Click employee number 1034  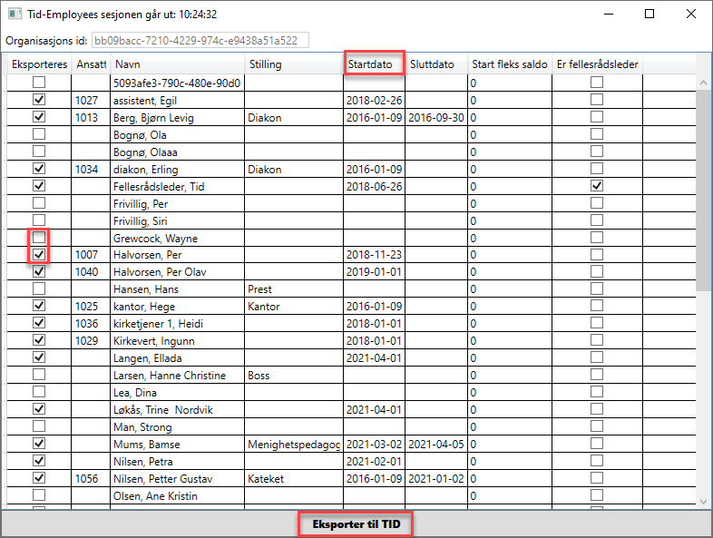click(91, 169)
